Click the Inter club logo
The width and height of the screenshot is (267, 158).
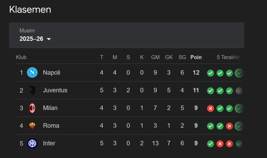tap(32, 143)
